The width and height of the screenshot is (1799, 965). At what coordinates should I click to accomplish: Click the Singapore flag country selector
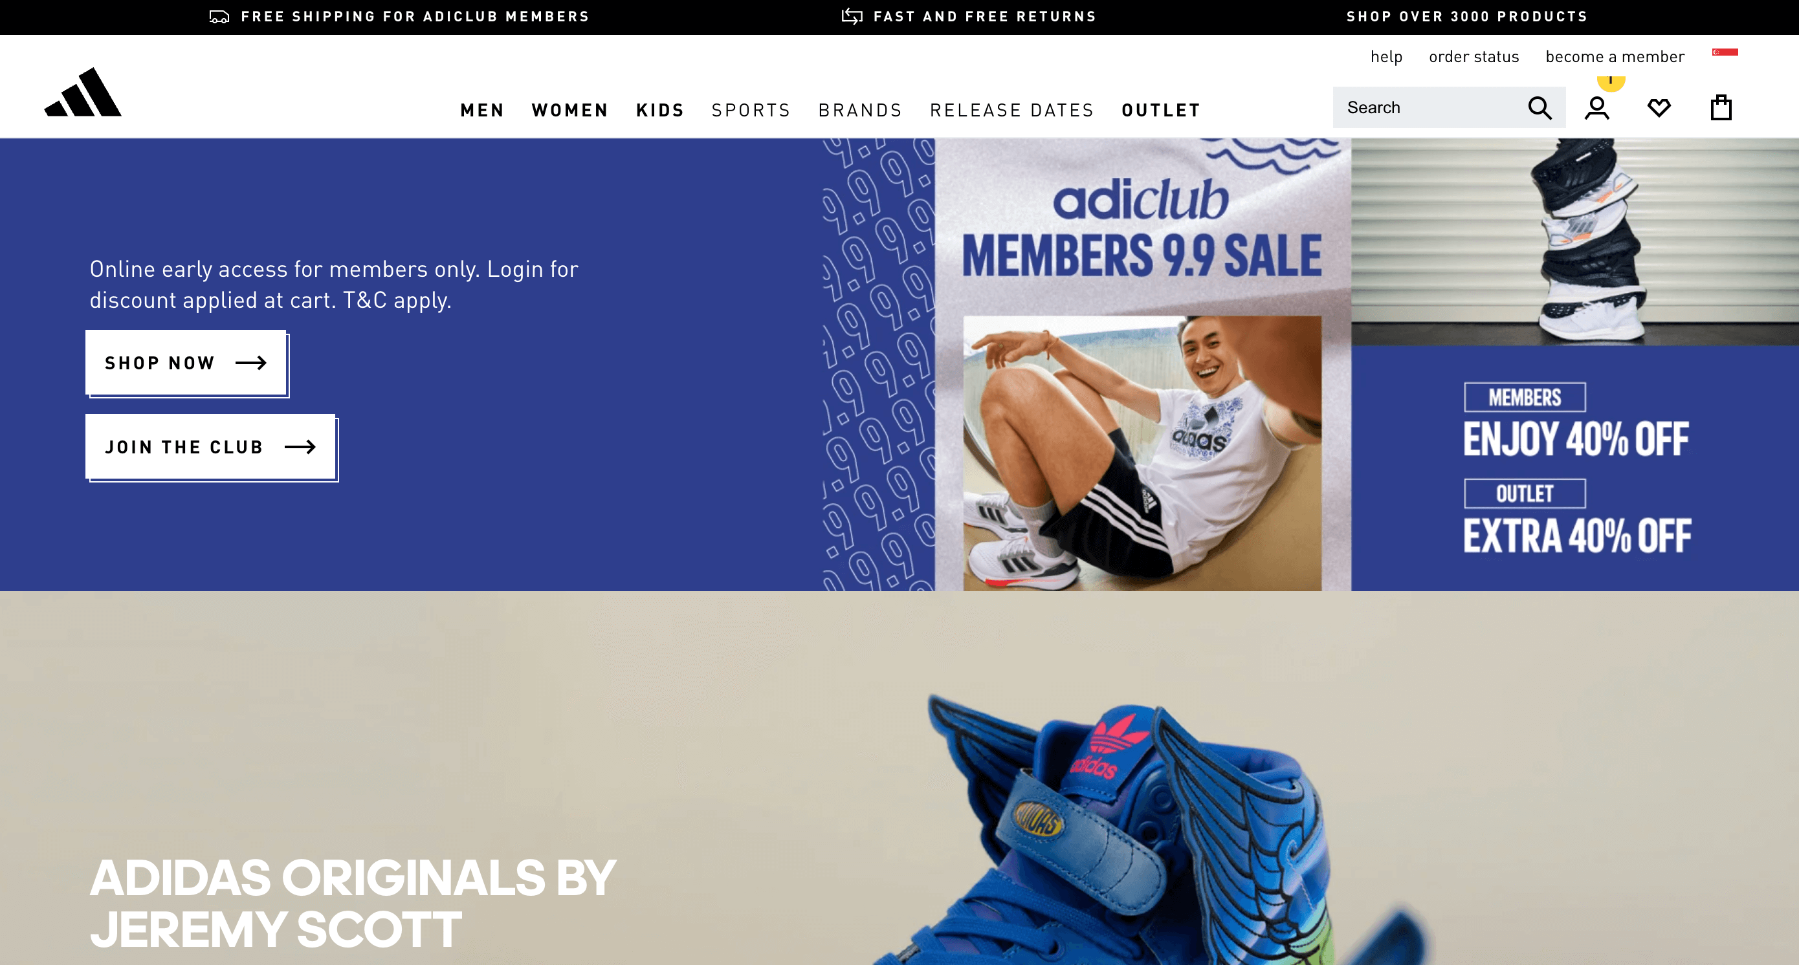point(1725,52)
